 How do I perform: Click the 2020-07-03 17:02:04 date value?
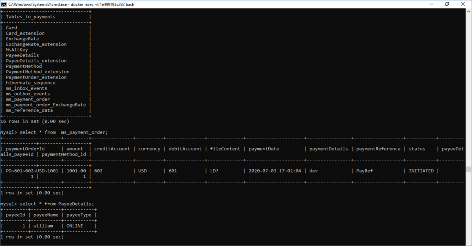[x=275, y=171]
